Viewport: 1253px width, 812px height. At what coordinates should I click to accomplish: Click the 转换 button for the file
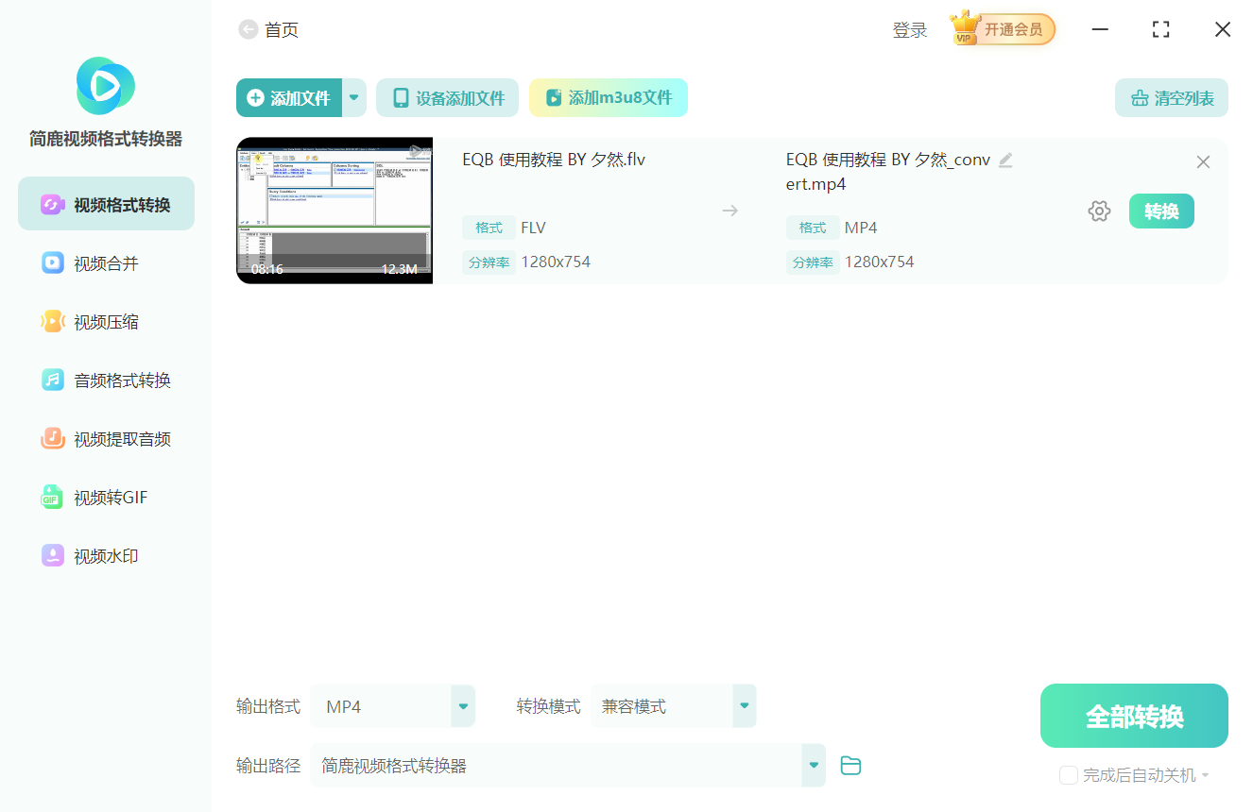point(1161,211)
